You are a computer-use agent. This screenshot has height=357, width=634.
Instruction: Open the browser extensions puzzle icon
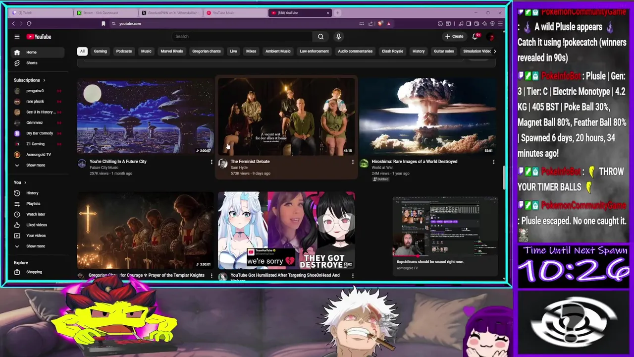pos(440,23)
